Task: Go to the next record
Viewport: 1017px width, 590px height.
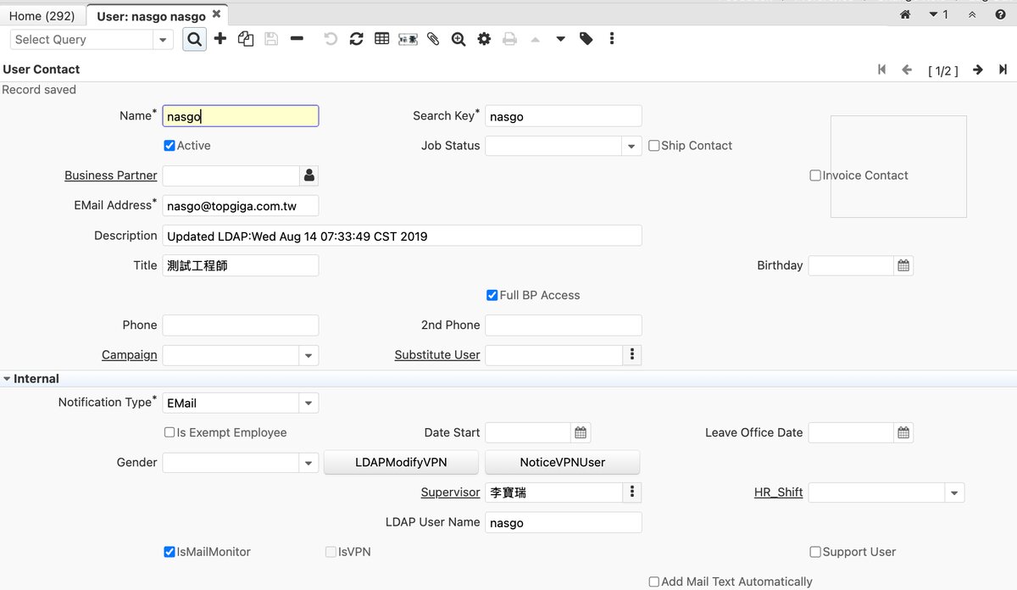Action: (x=978, y=70)
